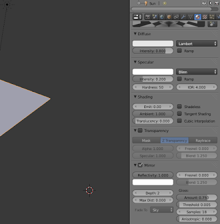Viewport: 220px width, 224px height.
Task: Click the Sun lamp icon in outliner
Action: (x=146, y=3)
